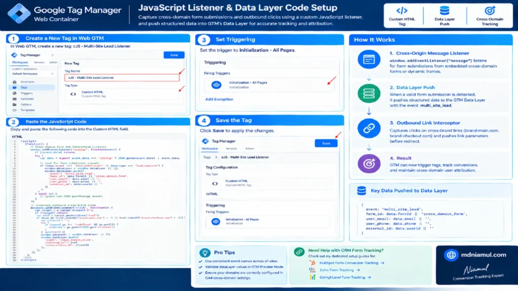Click Add Exception link
The width and height of the screenshot is (518, 291).
(x=219, y=100)
